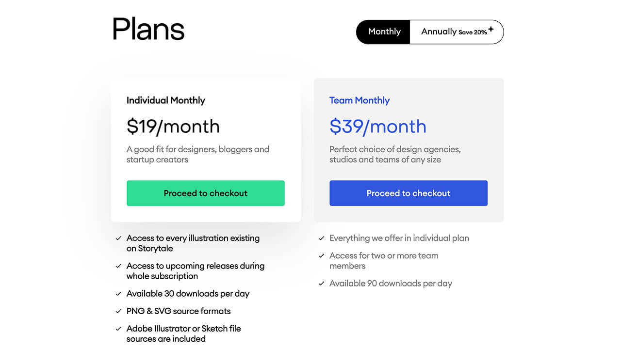
Task: Click checkmark beside Adobe Illustrator or Sketch
Action: (x=118, y=329)
